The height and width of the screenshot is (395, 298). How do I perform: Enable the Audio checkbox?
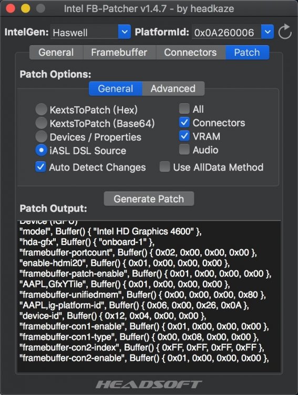pos(184,150)
